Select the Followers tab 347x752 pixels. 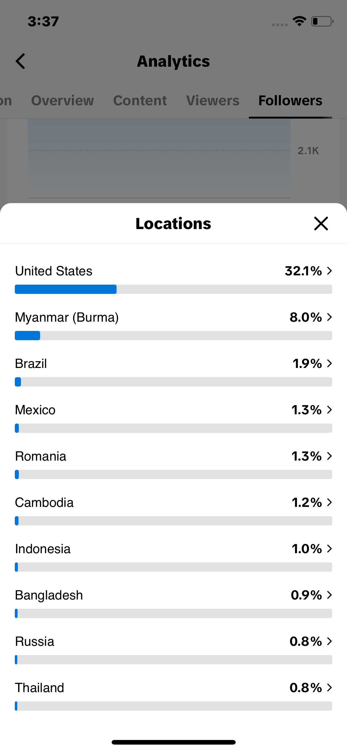[x=290, y=101]
